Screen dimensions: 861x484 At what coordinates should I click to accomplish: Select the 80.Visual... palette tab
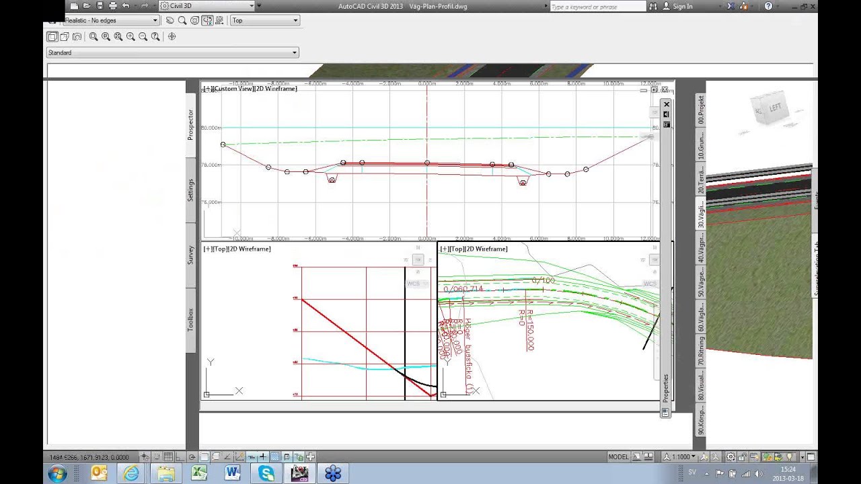700,385
